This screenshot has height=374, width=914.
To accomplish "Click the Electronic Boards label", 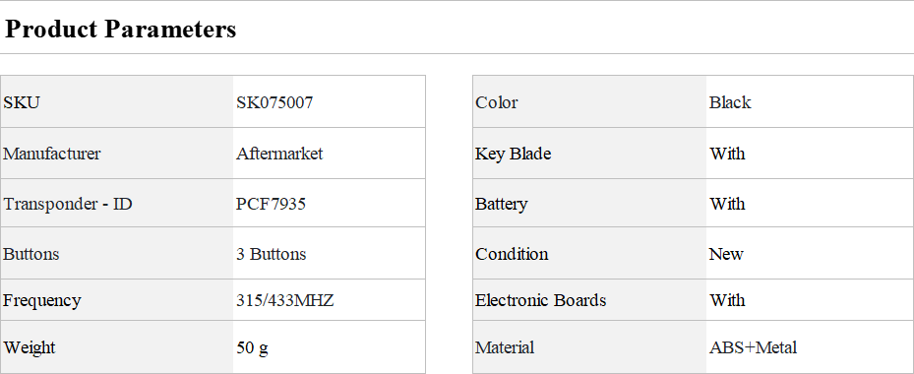I will pyautogui.click(x=541, y=300).
